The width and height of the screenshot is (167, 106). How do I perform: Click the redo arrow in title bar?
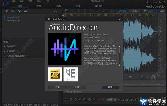point(56,1)
